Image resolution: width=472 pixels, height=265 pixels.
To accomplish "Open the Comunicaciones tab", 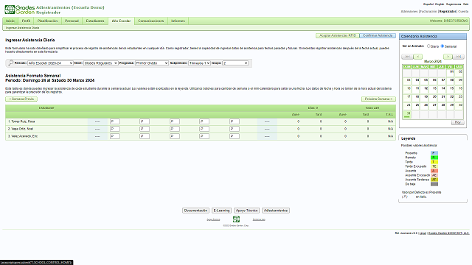I will (x=150, y=21).
